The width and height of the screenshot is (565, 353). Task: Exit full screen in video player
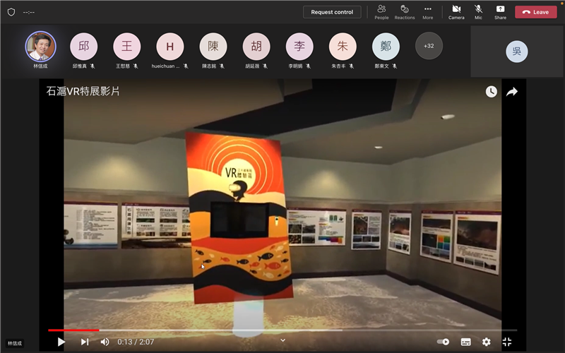coord(506,342)
